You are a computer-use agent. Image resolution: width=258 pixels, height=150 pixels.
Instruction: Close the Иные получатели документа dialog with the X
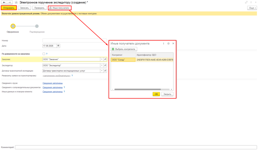point(173,44)
